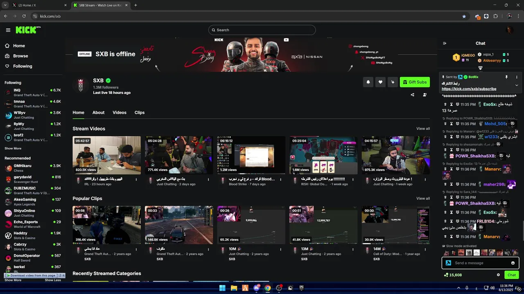Toggle the notification bell for SXB
This screenshot has width=524, height=294.
(368, 82)
